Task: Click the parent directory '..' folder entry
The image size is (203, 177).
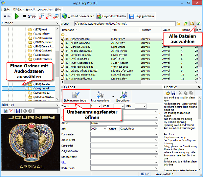Action: [x=64, y=35]
